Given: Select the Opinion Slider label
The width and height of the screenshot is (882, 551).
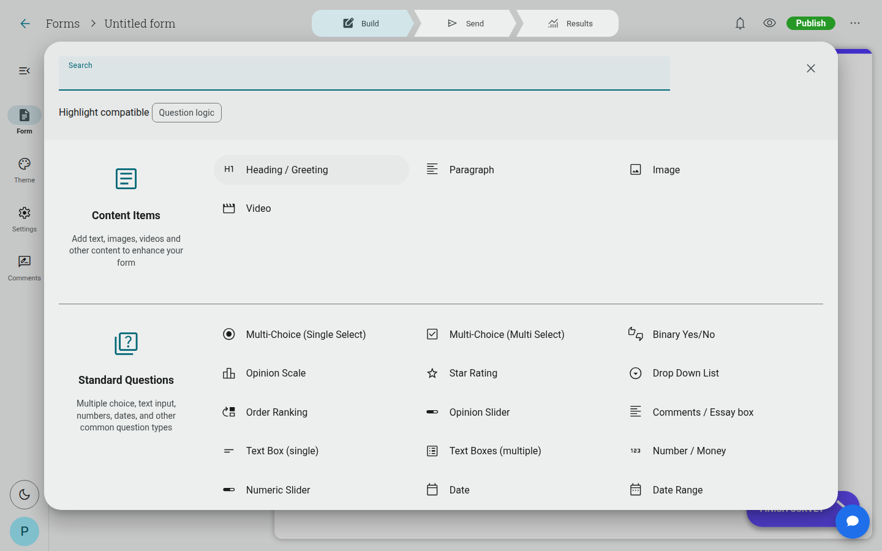Looking at the screenshot, I should [x=480, y=412].
